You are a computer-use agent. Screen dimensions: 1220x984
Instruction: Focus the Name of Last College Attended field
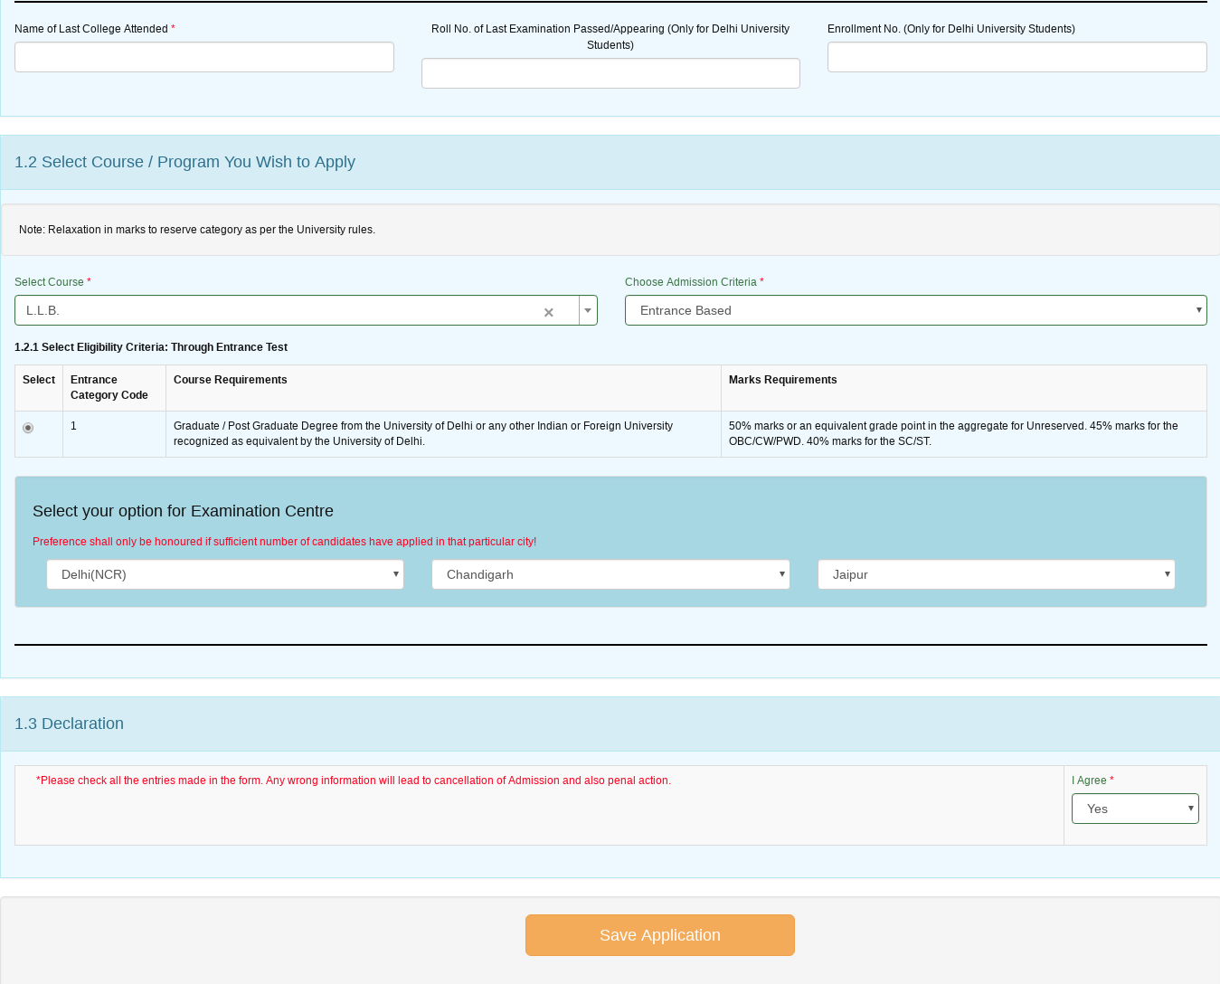204,57
